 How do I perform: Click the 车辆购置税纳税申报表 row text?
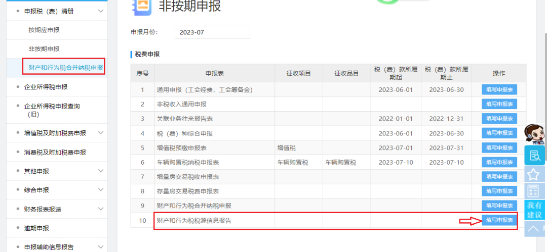[x=188, y=162]
